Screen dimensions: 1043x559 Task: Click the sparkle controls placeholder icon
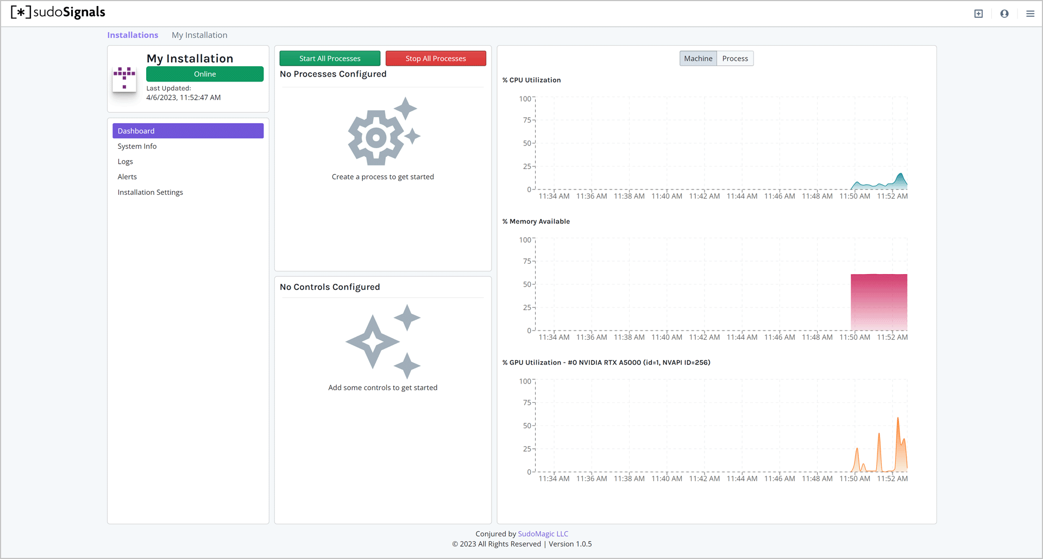tap(384, 341)
